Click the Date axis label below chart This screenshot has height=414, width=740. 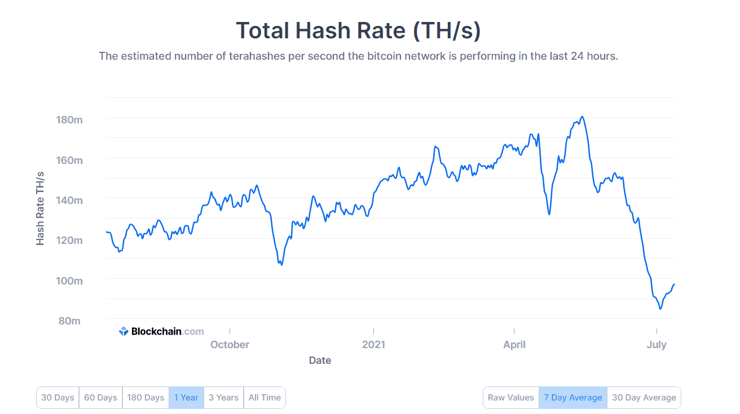point(320,360)
